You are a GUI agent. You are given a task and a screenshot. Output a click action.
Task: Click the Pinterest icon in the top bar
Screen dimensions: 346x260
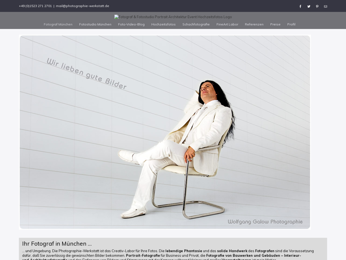click(x=317, y=6)
